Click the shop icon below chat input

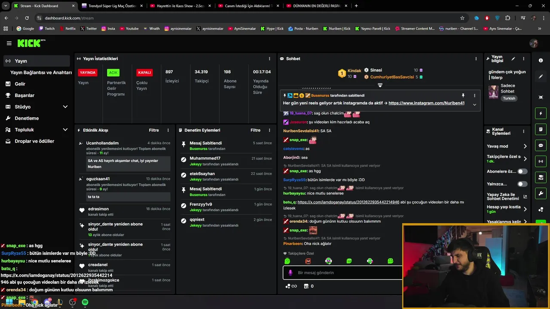[306, 286]
